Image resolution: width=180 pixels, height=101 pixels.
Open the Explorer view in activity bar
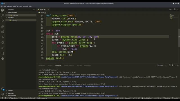click(x=3, y=10)
